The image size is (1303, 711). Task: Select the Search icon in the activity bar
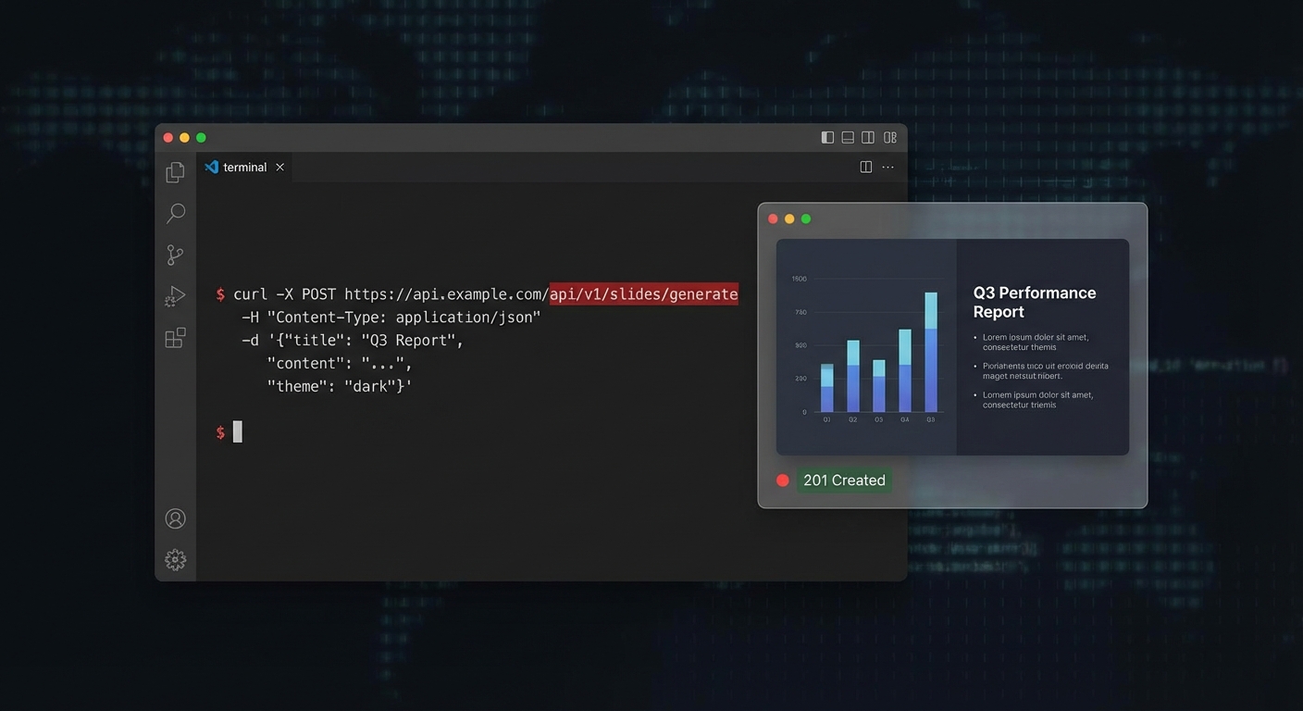pyautogui.click(x=175, y=213)
